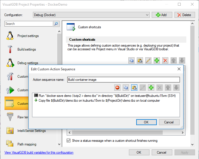
Task: Click the right arrow of the shortcuts horizontal scrollbar
Action: pyautogui.click(x=182, y=132)
